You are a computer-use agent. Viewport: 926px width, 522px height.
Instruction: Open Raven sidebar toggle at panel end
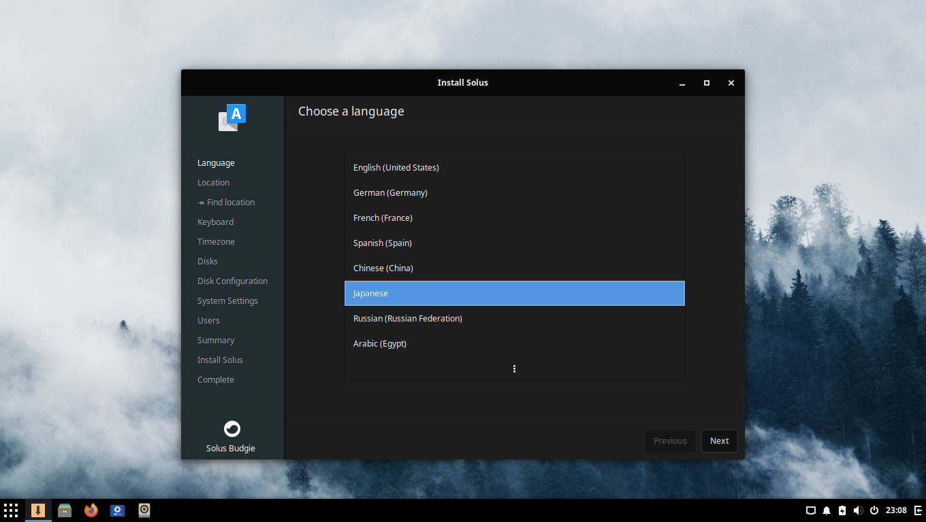point(918,510)
